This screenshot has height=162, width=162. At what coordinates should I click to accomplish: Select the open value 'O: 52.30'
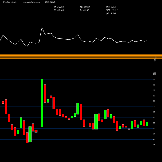click(59, 7)
